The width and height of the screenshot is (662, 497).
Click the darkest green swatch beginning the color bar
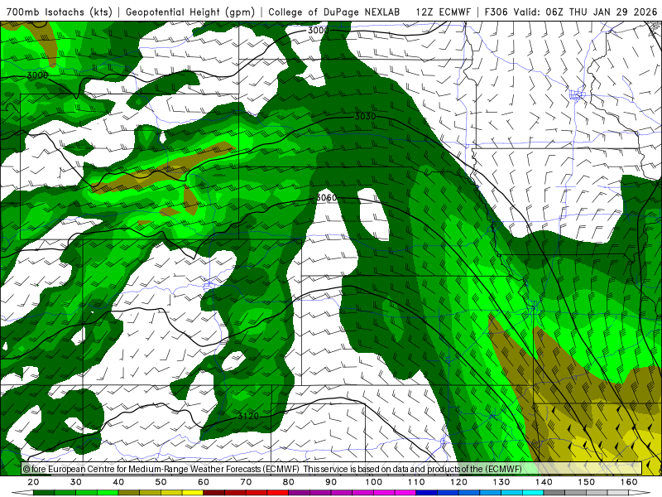pyautogui.click(x=44, y=493)
